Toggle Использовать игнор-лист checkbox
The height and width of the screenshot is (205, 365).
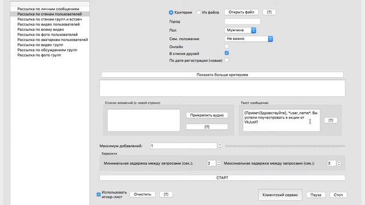[x=99, y=194]
